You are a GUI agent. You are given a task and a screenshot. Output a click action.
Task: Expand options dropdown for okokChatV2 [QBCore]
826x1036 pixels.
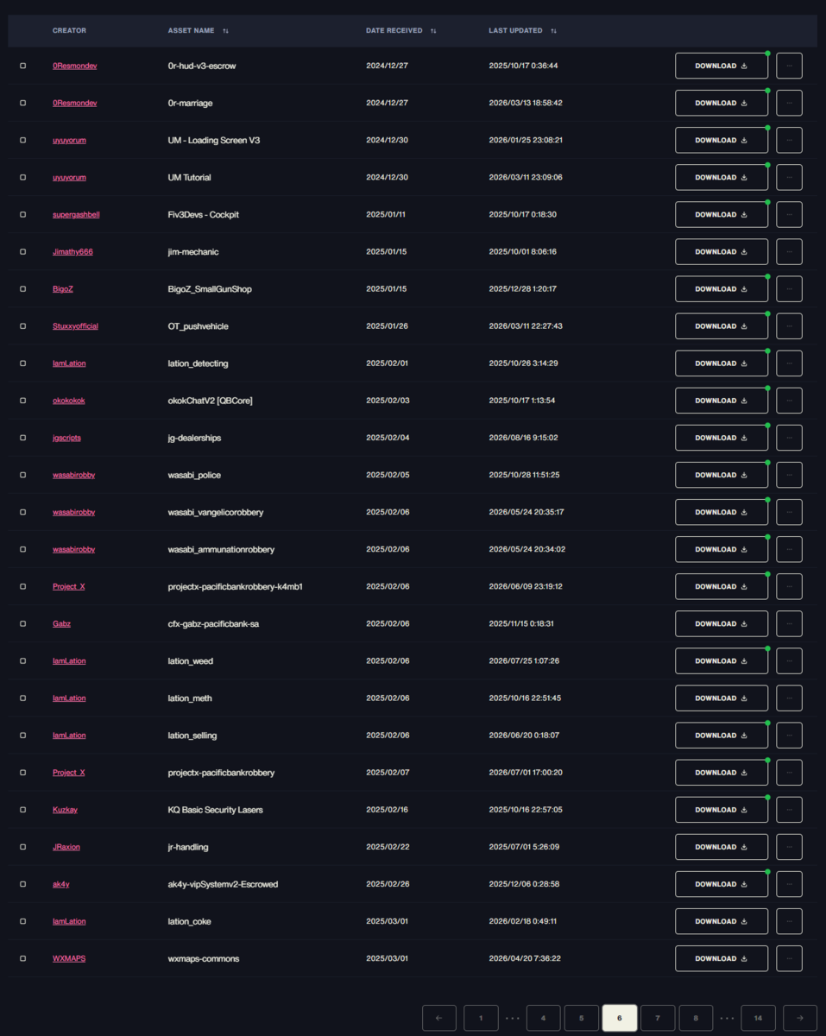pos(789,401)
